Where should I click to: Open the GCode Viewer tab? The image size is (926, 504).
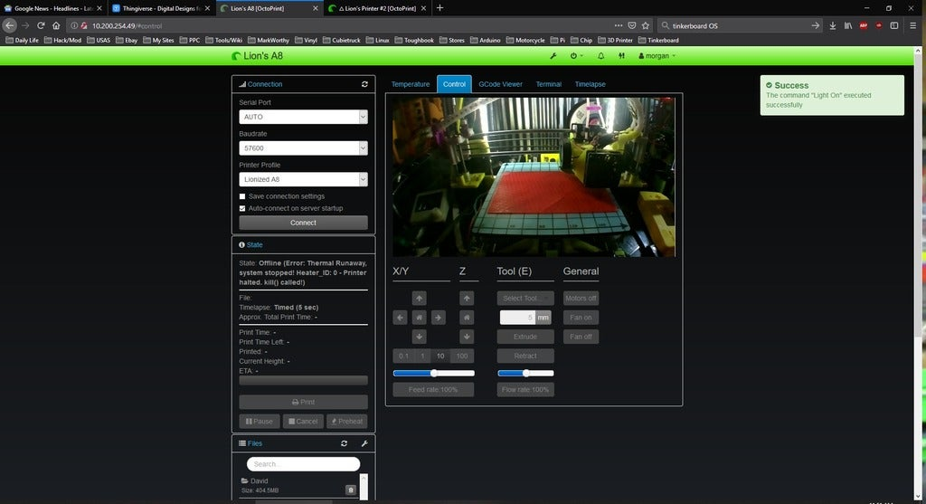(500, 84)
